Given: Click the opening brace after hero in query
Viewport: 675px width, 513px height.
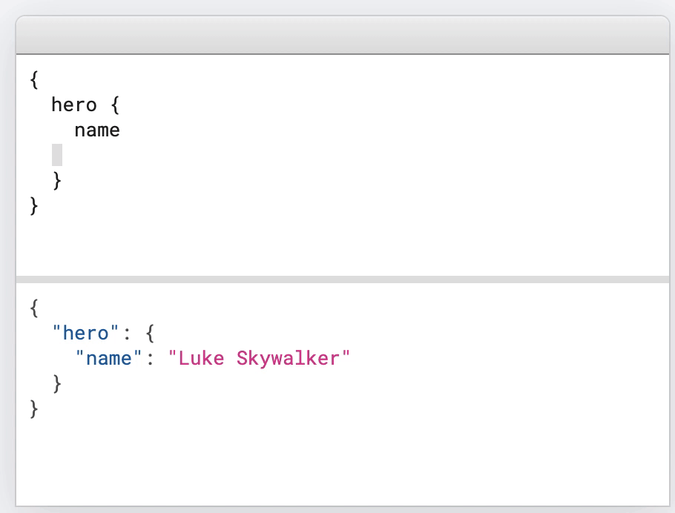Looking at the screenshot, I should point(114,105).
